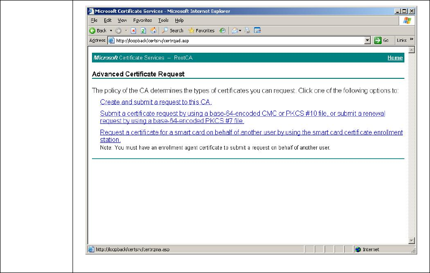The height and width of the screenshot is (273, 430).
Task: Close the Internet Explorer window
Action: click(x=412, y=11)
